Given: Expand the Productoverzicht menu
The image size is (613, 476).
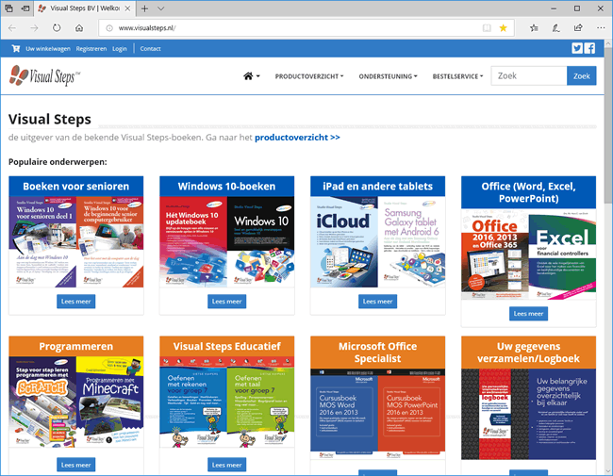Looking at the screenshot, I should click(x=309, y=76).
